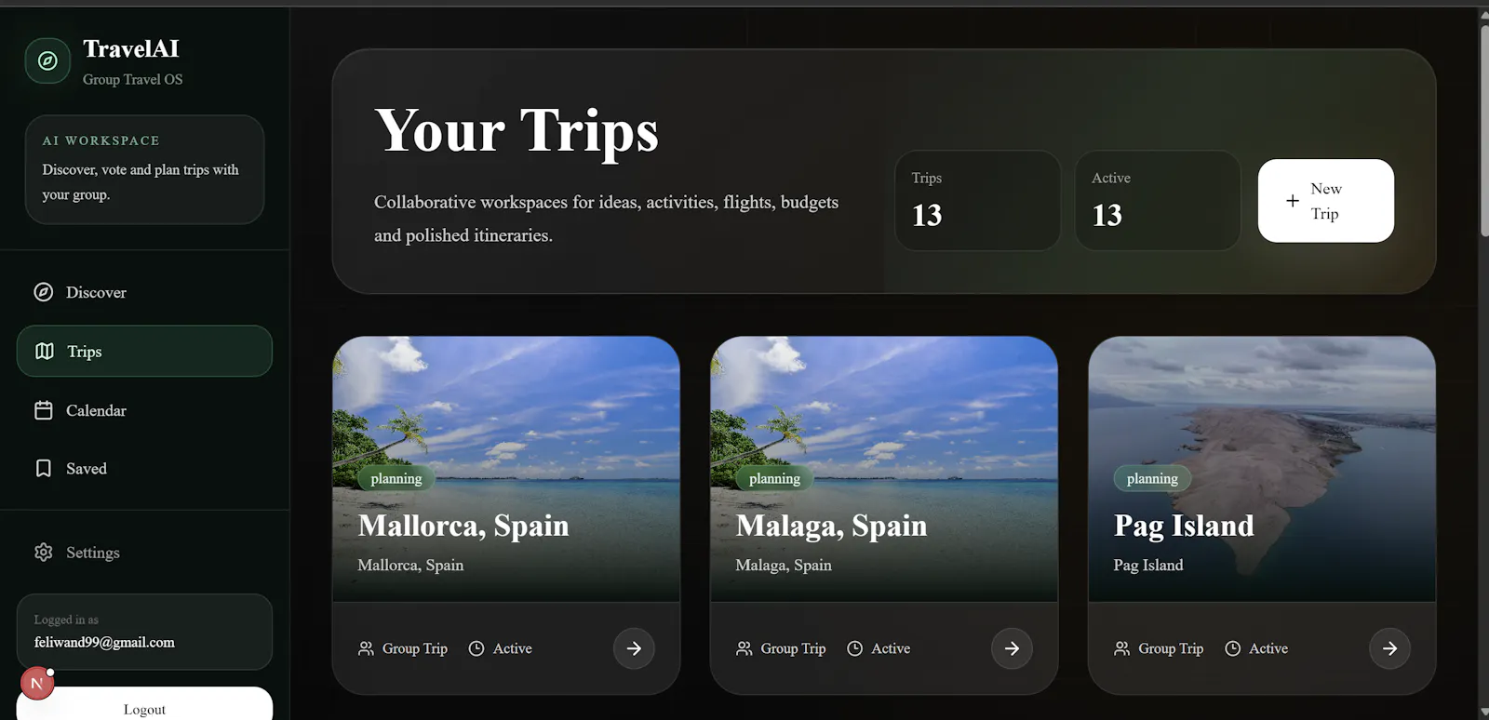Click the page vertical scrollbar
Screen dimensions: 1489x720
pos(1484,130)
